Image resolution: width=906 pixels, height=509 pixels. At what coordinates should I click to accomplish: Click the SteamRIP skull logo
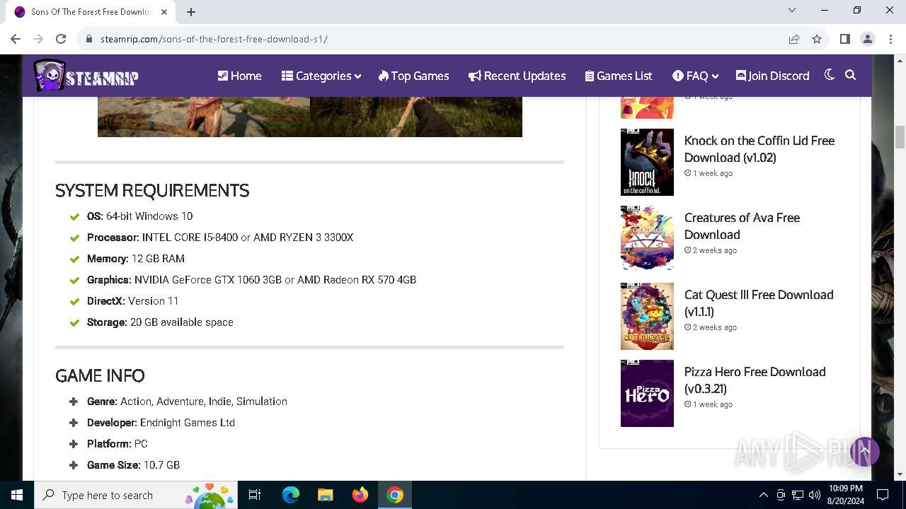[x=86, y=76]
